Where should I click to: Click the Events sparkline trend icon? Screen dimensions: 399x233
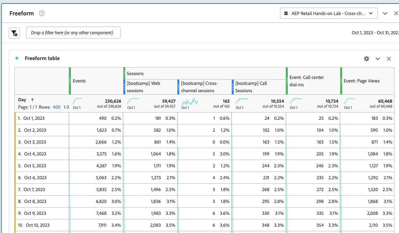[77, 101]
